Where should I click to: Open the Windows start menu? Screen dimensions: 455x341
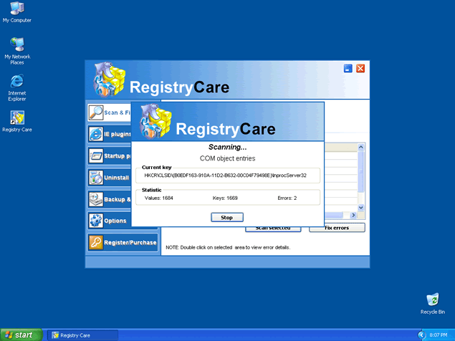pos(20,335)
